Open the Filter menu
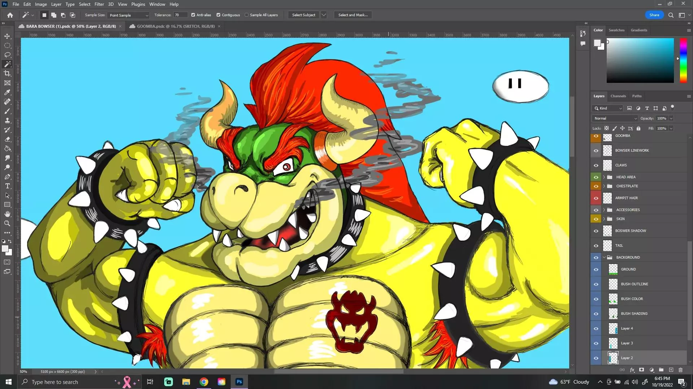Image resolution: width=693 pixels, height=389 pixels. [x=99, y=4]
